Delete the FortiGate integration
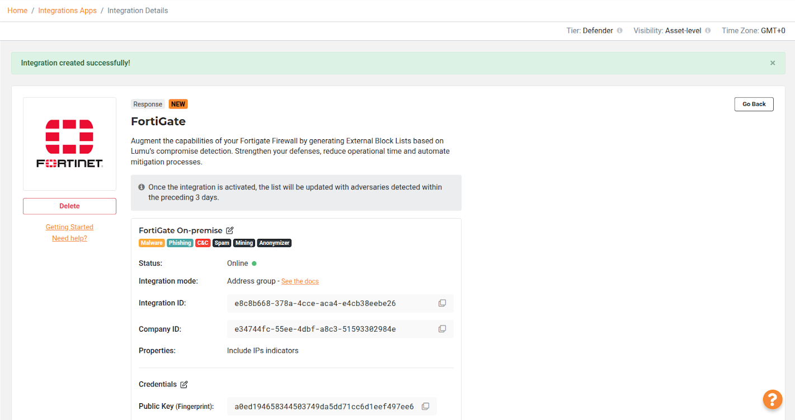This screenshot has height=420, width=795. tap(69, 206)
